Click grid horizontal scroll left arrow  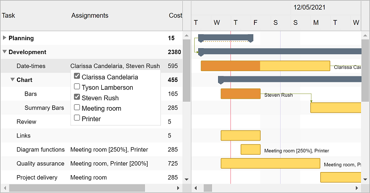click(5, 188)
